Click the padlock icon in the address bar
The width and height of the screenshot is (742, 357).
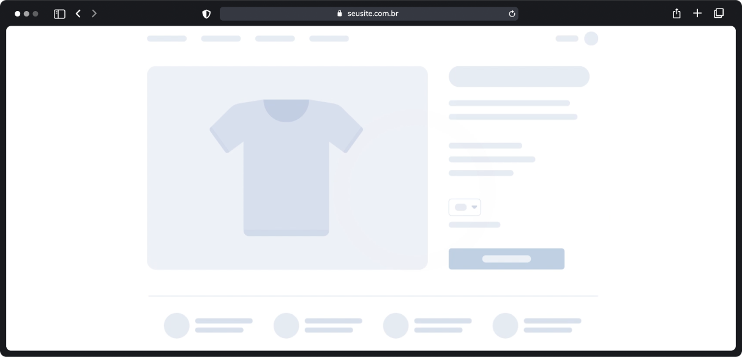(x=339, y=13)
